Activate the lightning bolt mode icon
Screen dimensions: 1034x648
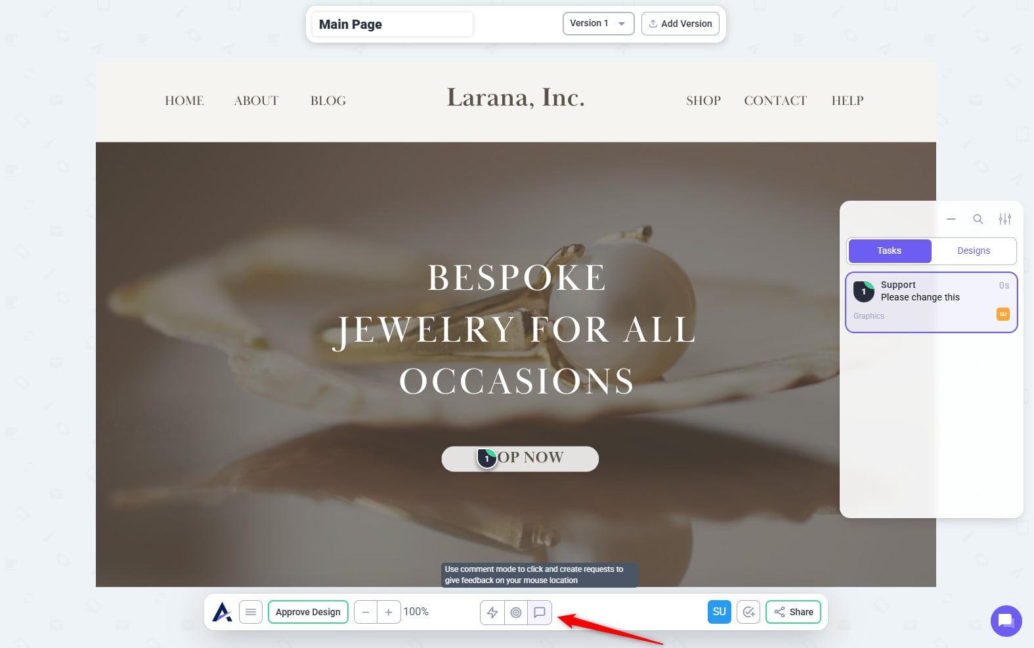[x=492, y=612]
